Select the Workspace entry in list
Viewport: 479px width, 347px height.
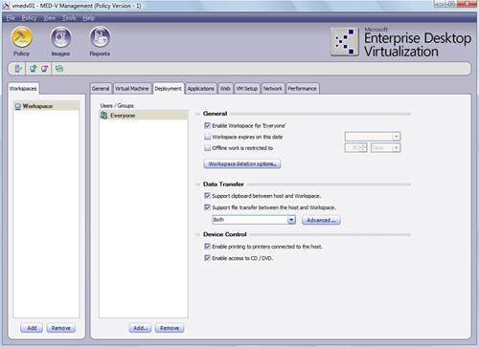[46, 106]
